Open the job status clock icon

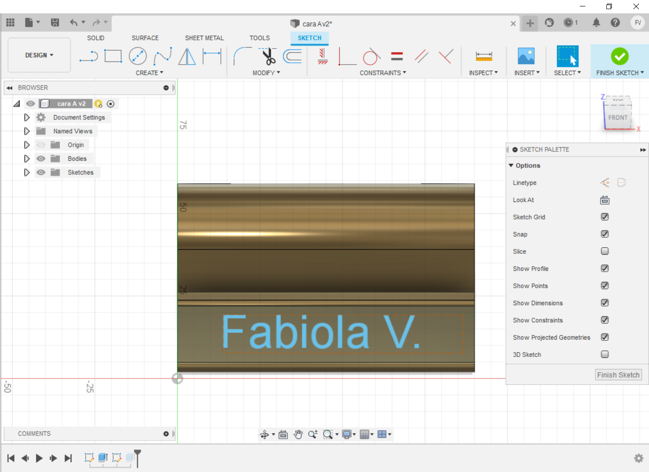(x=568, y=22)
